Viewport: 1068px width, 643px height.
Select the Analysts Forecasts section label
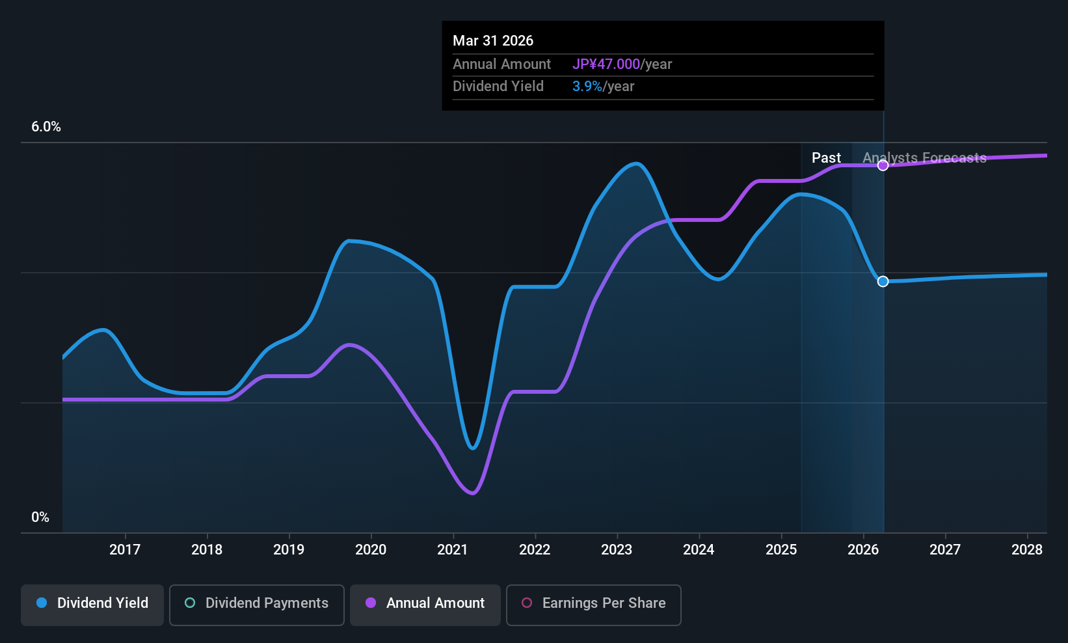924,157
